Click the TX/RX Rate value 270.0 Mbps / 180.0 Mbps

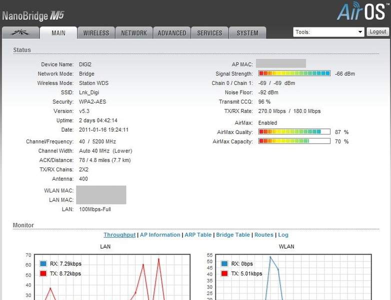click(x=289, y=111)
